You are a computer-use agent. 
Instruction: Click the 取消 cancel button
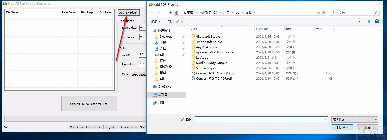coord(367,127)
